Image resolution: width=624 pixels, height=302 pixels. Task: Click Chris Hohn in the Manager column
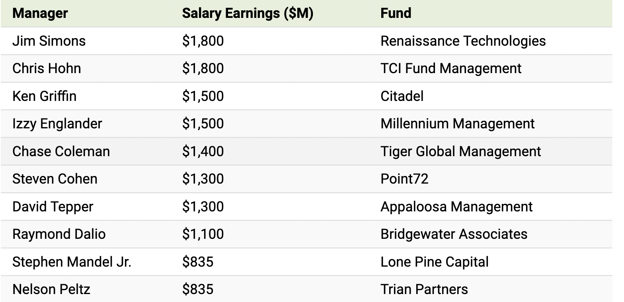[x=47, y=68]
